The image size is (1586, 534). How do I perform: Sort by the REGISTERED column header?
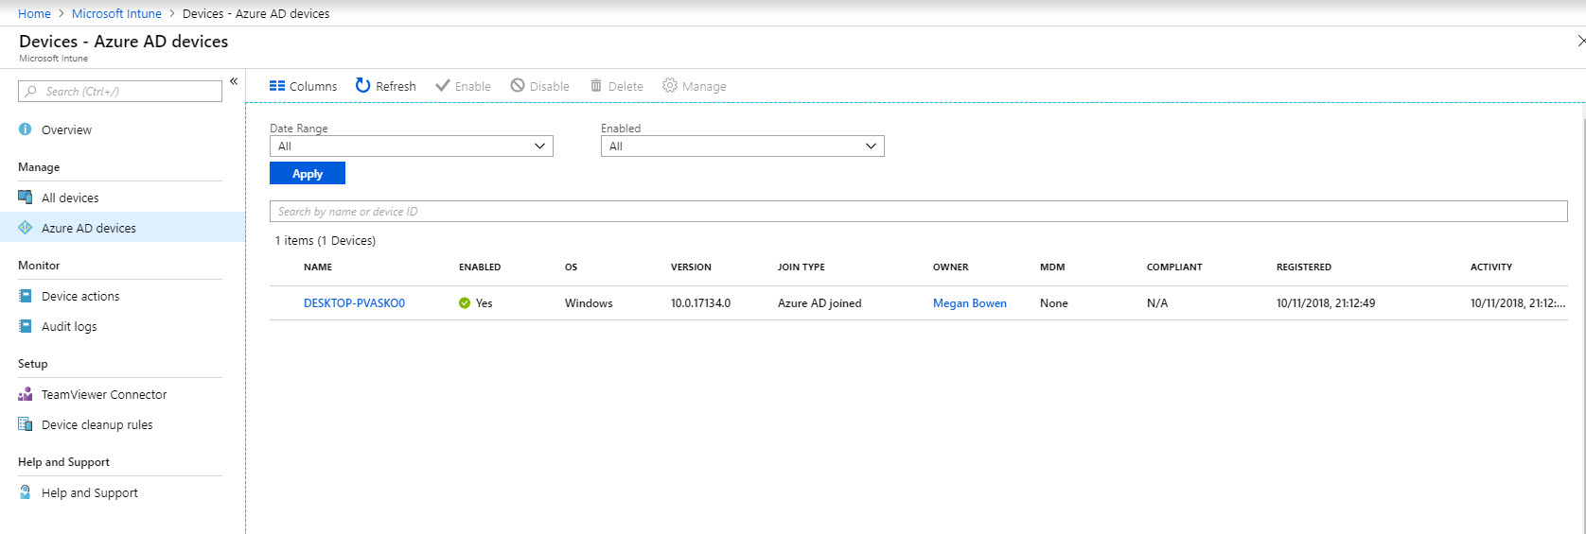[1304, 267]
